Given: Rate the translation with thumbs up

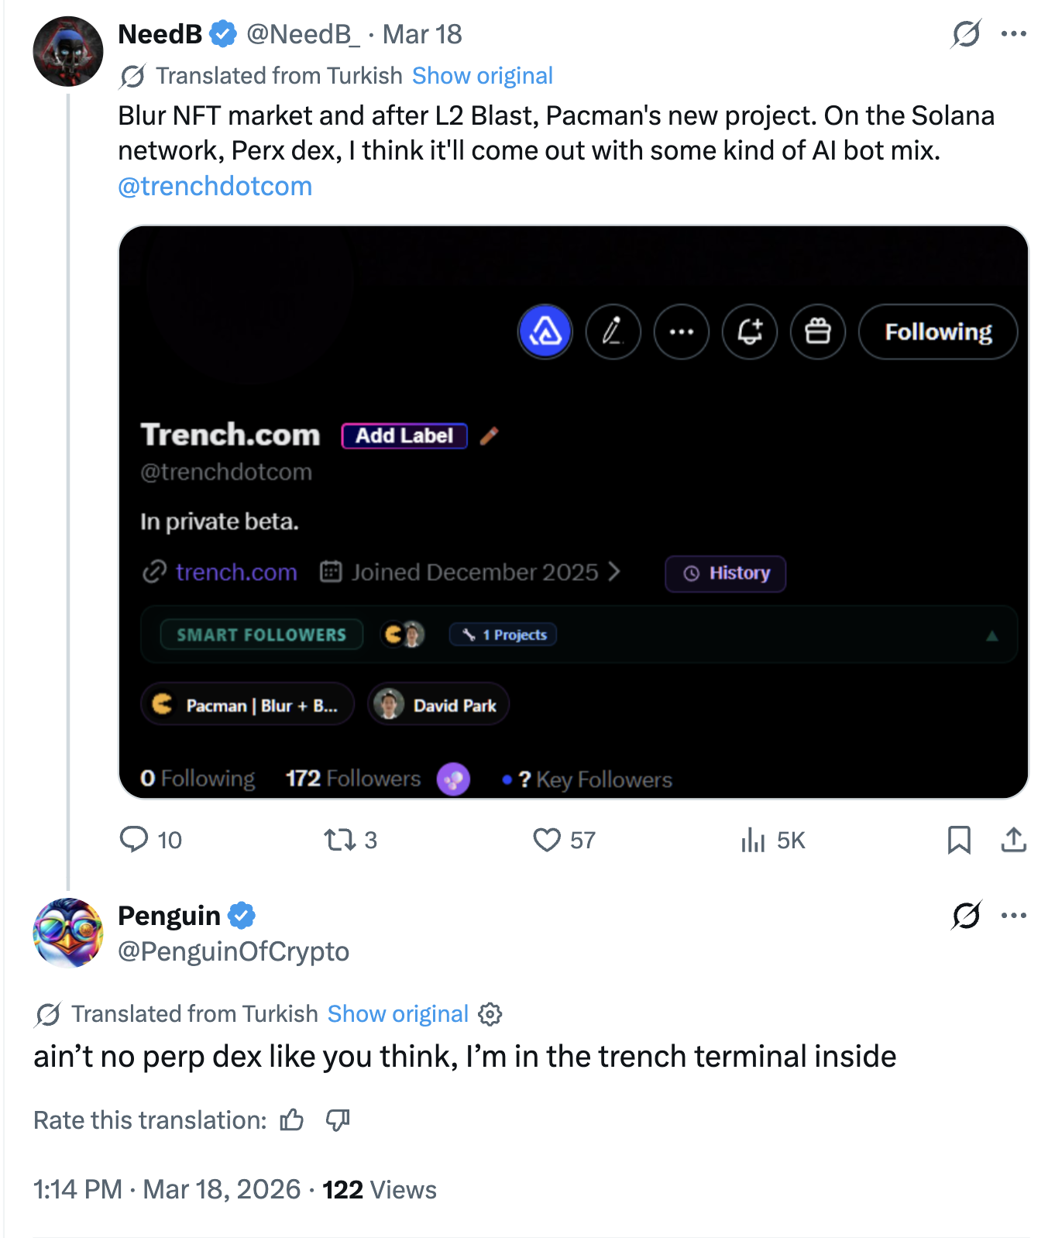Looking at the screenshot, I should pyautogui.click(x=290, y=1119).
